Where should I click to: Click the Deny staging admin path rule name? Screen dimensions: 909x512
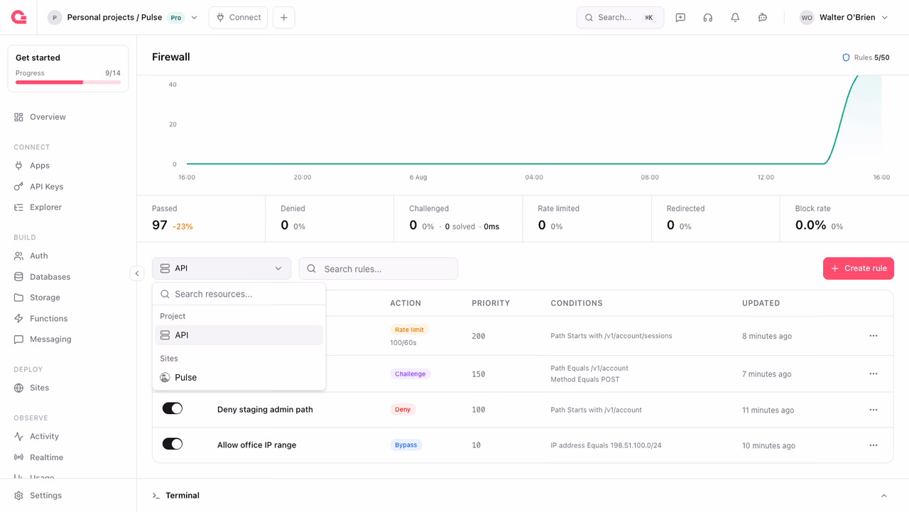(265, 410)
